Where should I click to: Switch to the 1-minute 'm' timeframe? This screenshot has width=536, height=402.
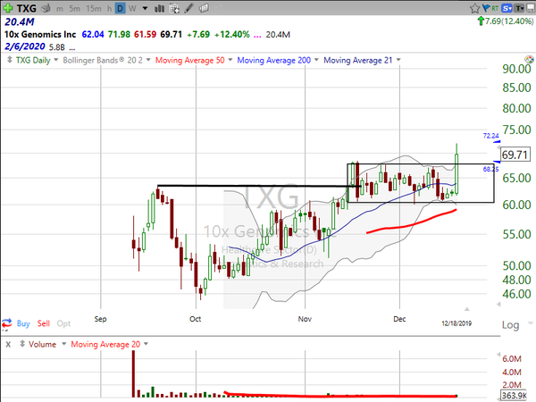[x=60, y=9]
